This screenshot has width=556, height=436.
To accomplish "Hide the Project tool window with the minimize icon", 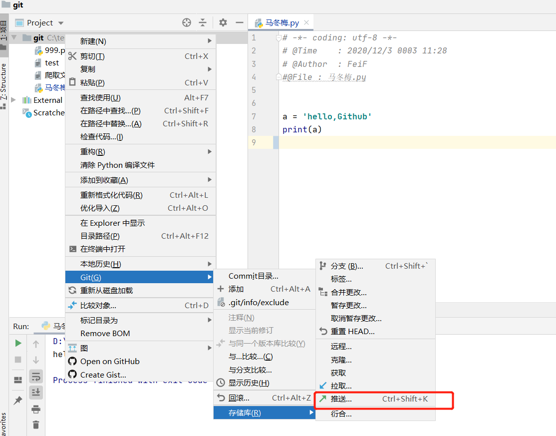I will pos(239,22).
